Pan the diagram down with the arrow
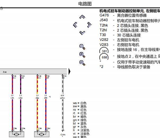This screenshot has width=160, height=138. coord(82,33)
